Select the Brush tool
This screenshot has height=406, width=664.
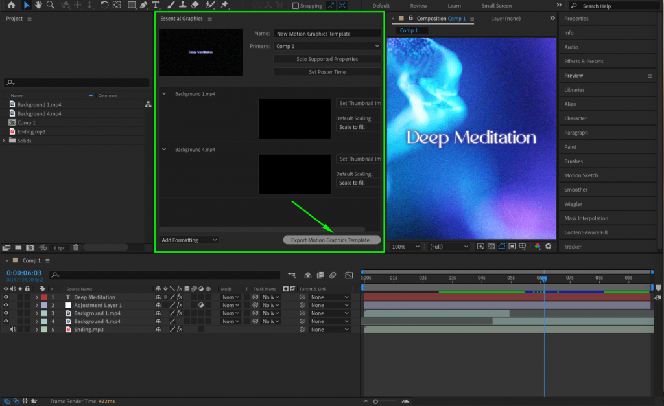(x=169, y=5)
